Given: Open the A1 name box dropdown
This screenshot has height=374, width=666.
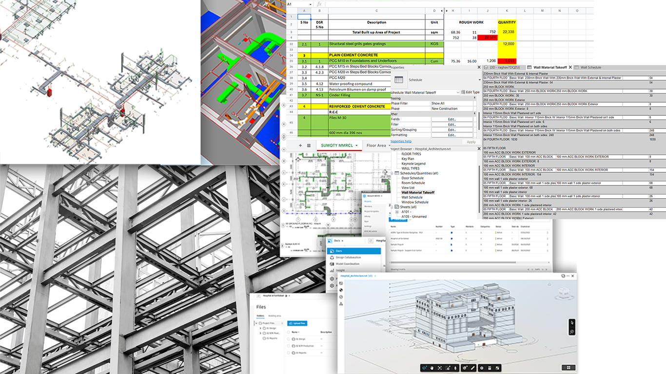Looking at the screenshot, I should 310,4.
